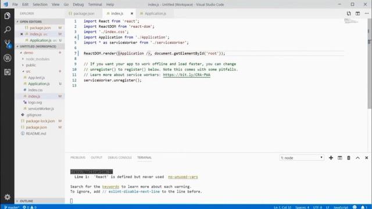Switch to the package.json editor tab
372x209 pixels.
click(x=84, y=13)
